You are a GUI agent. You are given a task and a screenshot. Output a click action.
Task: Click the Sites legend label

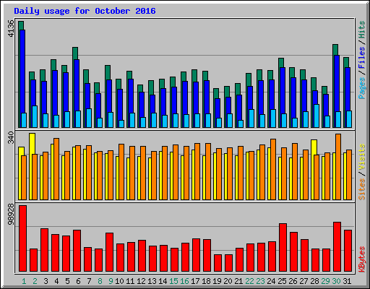[x=362, y=189]
